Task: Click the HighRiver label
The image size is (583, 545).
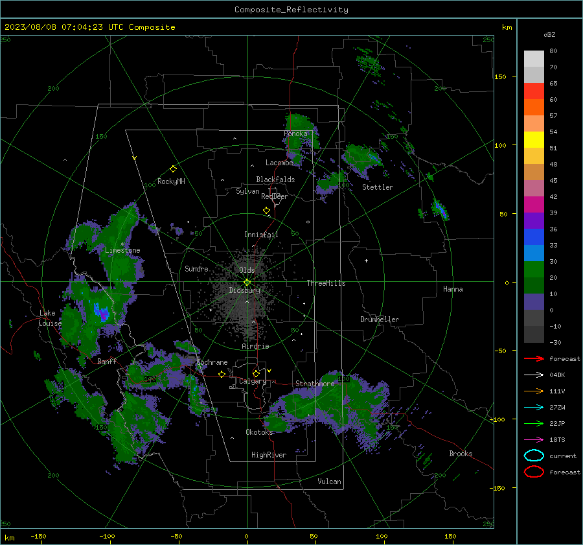Action: 269,455
